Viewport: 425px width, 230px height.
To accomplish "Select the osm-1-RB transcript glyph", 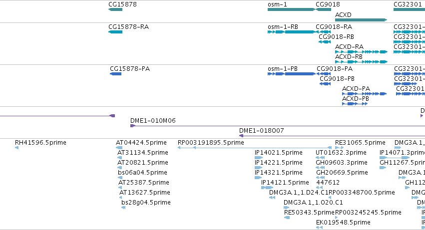I will pos(292,32).
